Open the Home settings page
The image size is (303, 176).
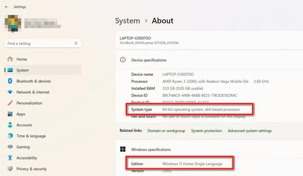pos(21,59)
